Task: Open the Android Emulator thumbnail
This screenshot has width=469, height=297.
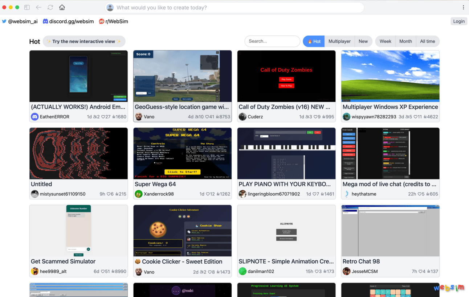Action: click(x=78, y=76)
